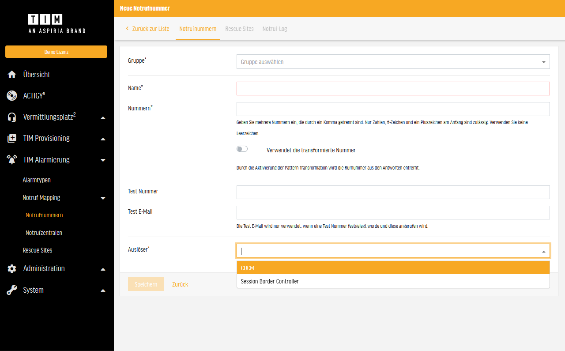Click the ACTIGY disc icon
This screenshot has width=565, height=351.
12,96
